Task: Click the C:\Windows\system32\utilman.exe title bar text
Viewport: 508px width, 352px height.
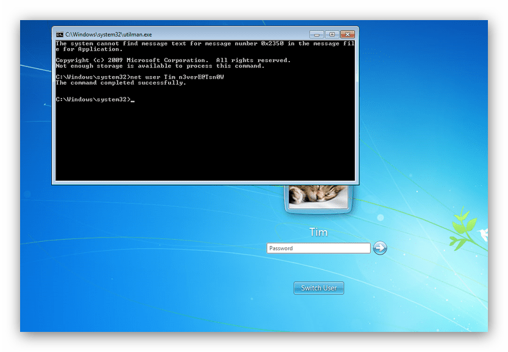Action: (109, 35)
